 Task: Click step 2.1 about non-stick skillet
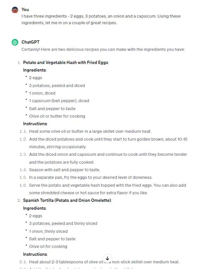pyautogui.click(x=104, y=262)
